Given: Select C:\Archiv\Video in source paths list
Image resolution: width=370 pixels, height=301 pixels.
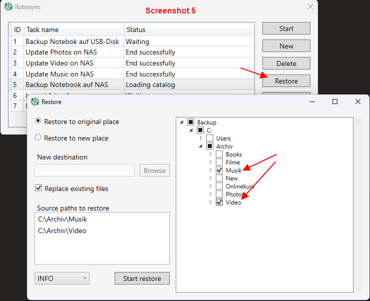Looking at the screenshot, I should pyautogui.click(x=62, y=231).
